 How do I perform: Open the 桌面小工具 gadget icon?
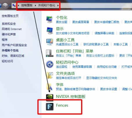pos(50,42)
